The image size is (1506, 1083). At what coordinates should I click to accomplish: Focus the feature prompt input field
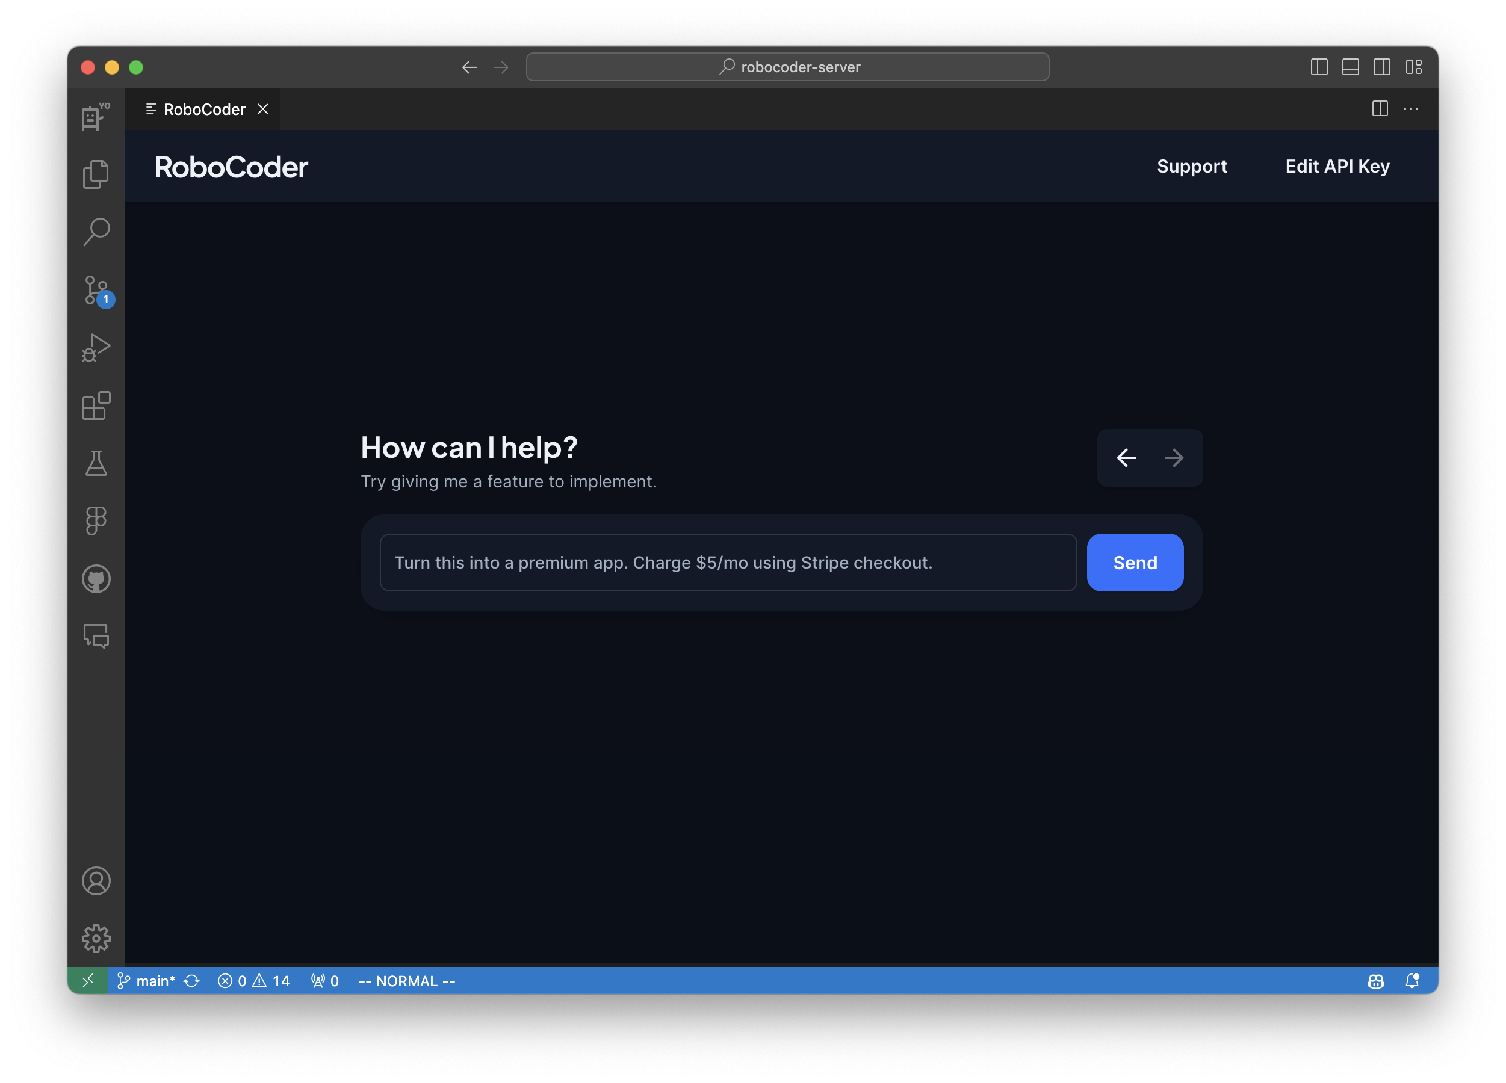(728, 563)
